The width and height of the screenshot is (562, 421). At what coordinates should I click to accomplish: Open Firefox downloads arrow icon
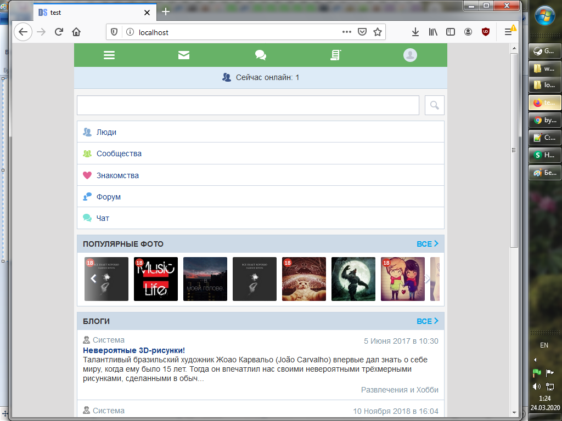point(415,32)
